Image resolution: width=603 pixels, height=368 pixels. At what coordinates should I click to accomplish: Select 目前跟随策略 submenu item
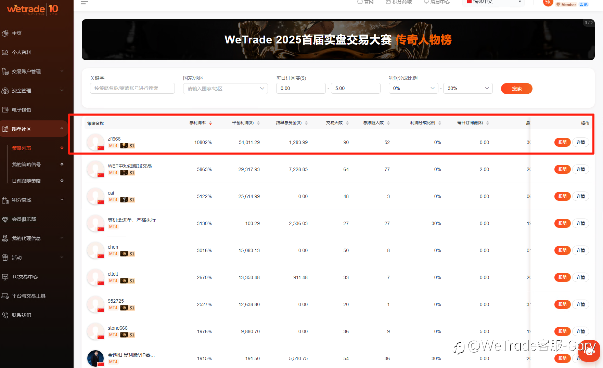pyautogui.click(x=26, y=181)
